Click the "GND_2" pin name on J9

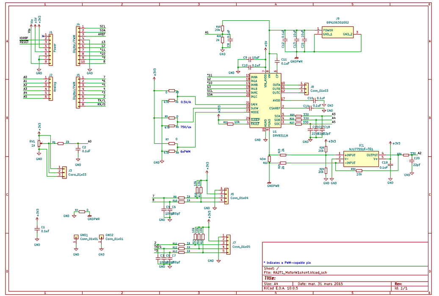[348, 34]
